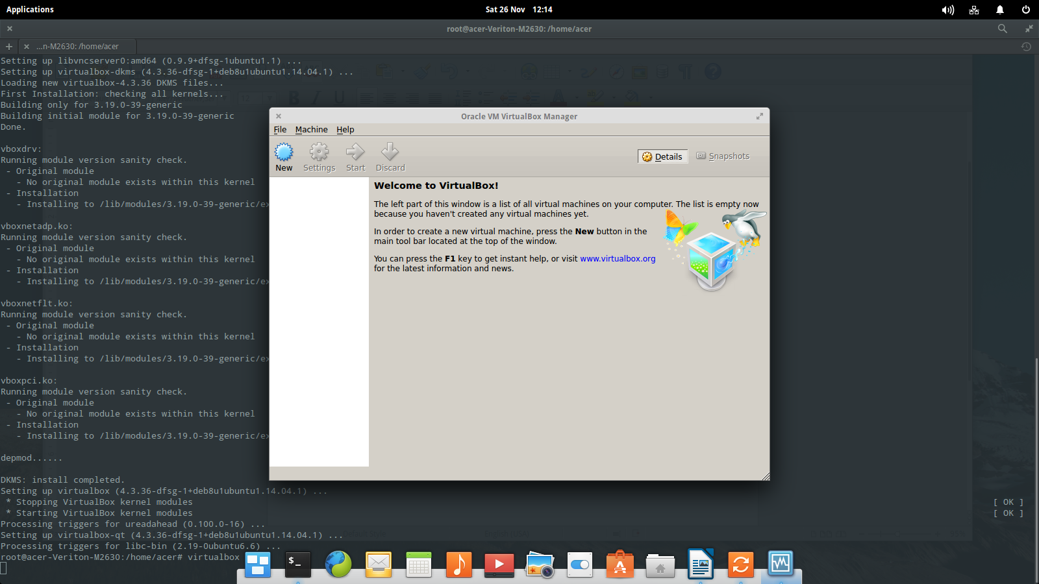
Task: Open the www.virtualbox.org link
Action: (x=618, y=259)
